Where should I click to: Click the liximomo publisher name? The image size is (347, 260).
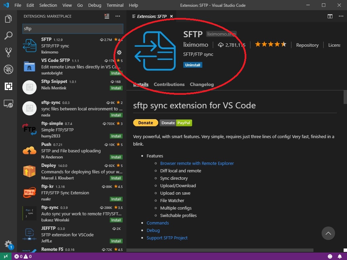tap(196, 45)
